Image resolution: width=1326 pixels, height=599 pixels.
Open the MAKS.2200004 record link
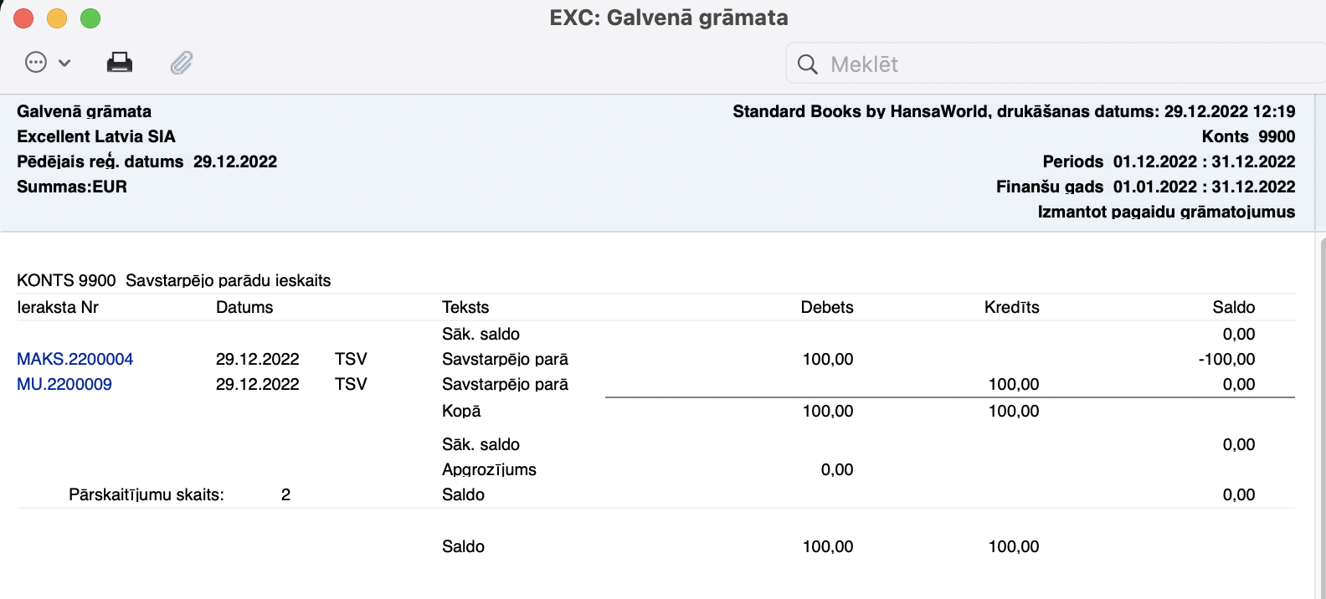tap(75, 359)
